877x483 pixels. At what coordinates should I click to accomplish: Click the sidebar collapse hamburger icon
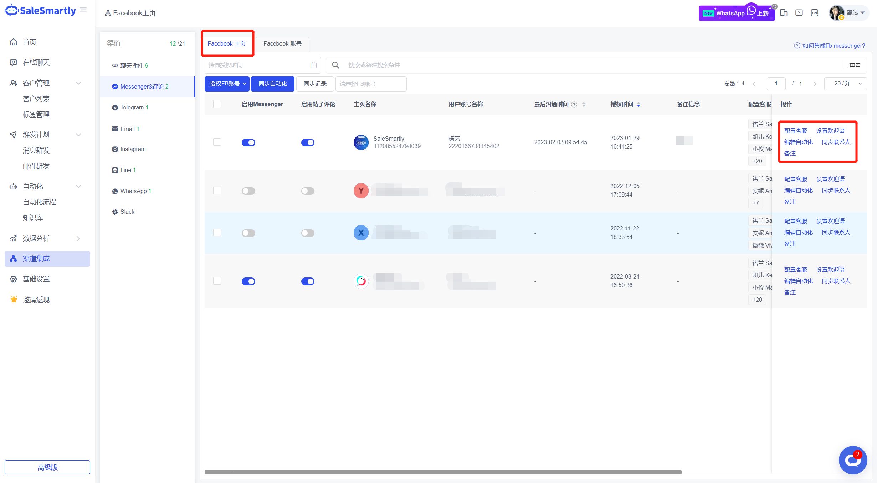(x=83, y=10)
